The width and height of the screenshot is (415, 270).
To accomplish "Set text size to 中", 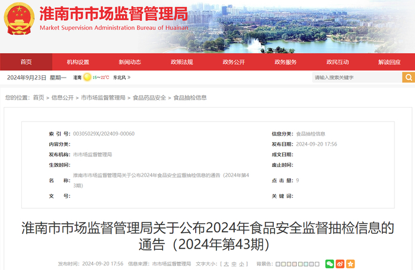I will pyautogui.click(x=234, y=264).
